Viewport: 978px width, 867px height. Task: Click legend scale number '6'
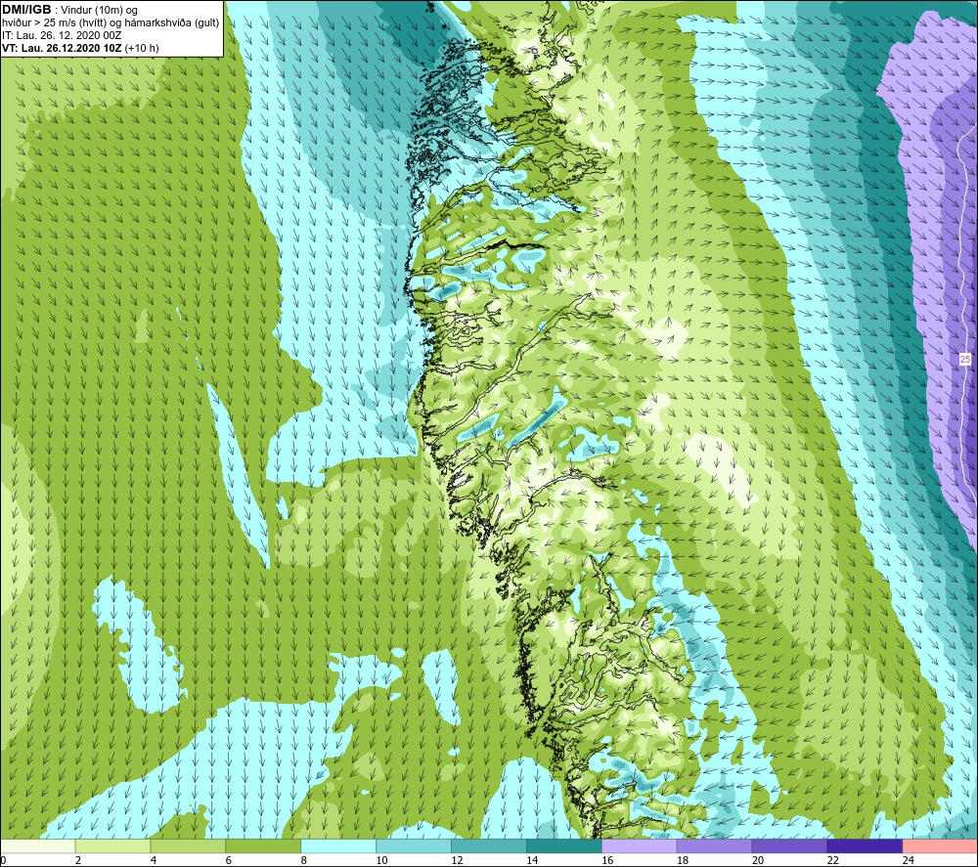228,860
